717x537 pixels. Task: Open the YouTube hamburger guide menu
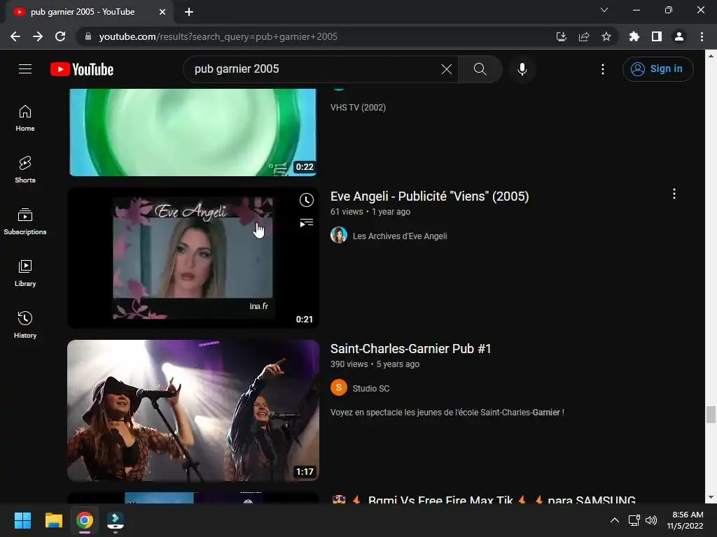coord(25,69)
